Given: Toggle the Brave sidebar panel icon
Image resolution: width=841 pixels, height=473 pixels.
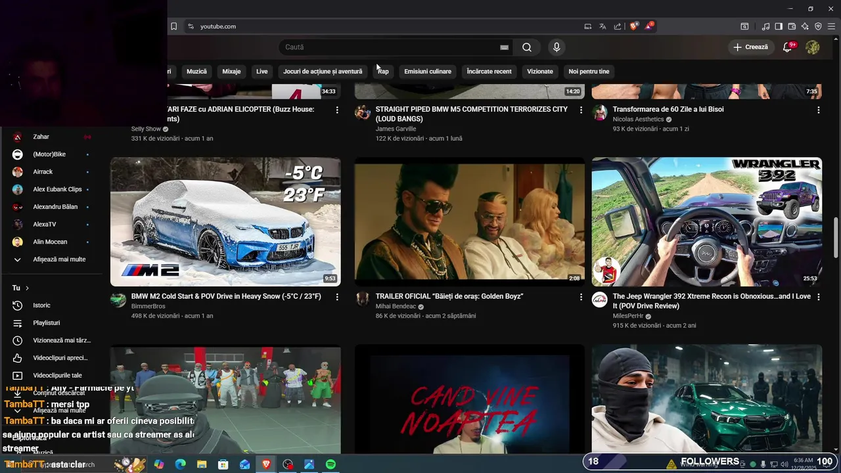Looking at the screenshot, I should click(779, 26).
